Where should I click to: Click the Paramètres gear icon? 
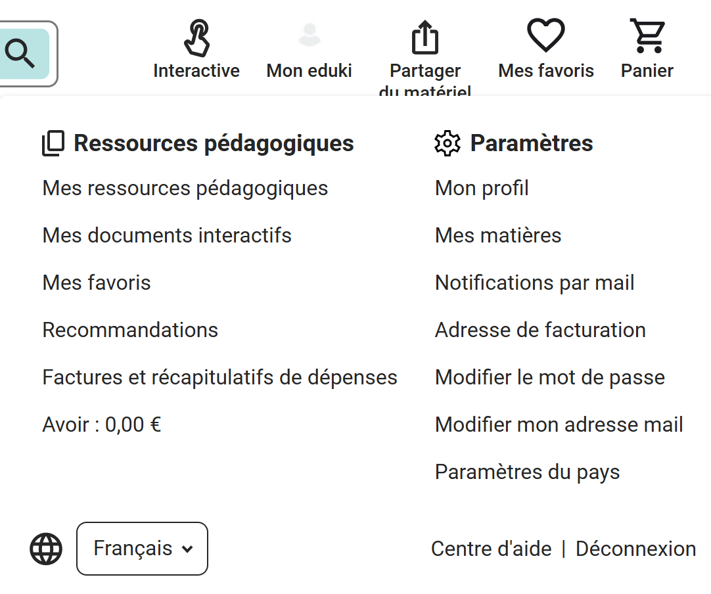pyautogui.click(x=447, y=143)
